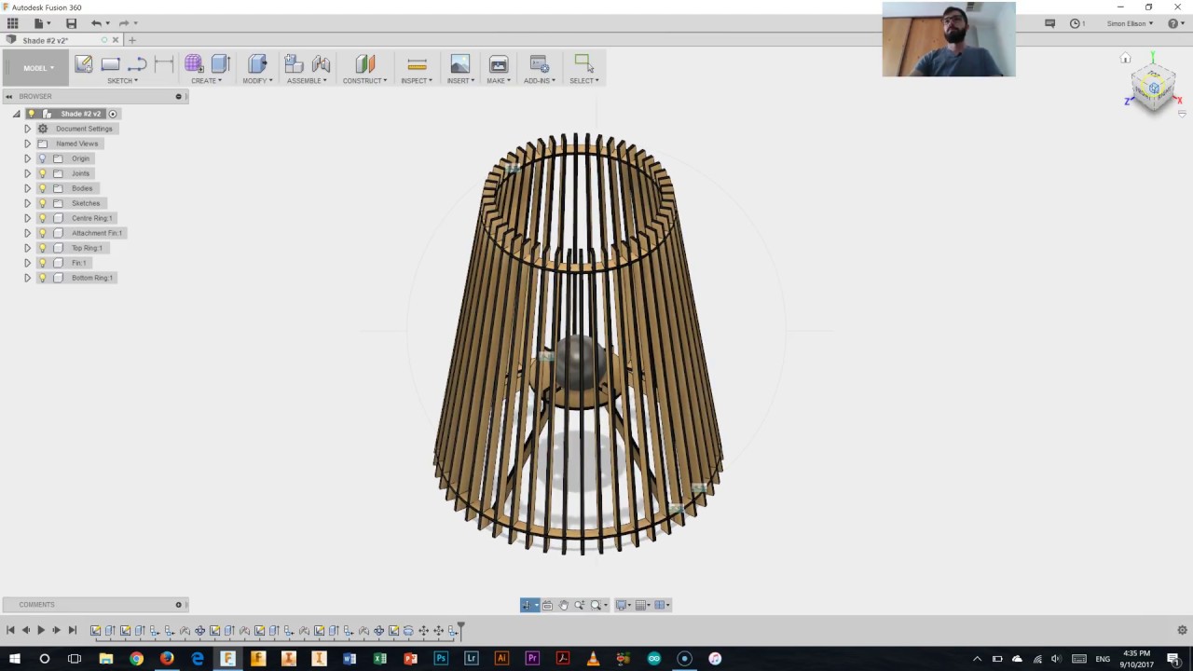Viewport: 1193px width, 671px height.
Task: Toggle visibility bulb of Joints
Action: click(x=42, y=173)
